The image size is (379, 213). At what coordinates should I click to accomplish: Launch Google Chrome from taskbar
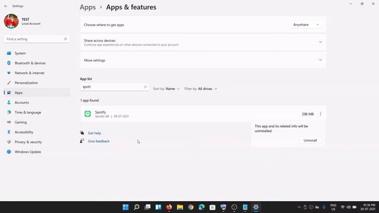click(x=191, y=207)
